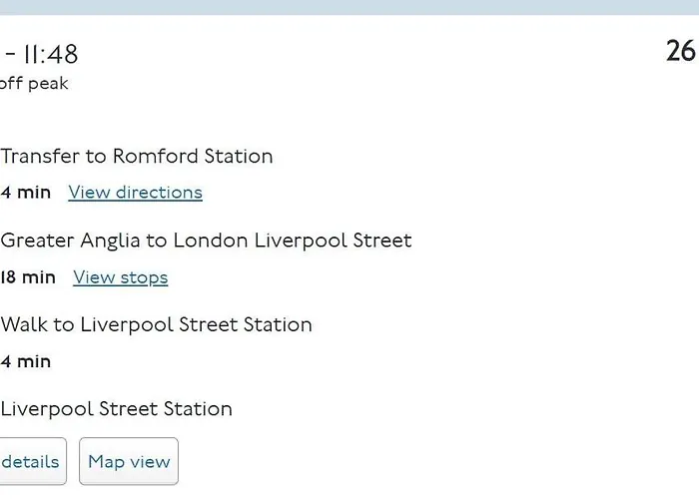Click the word Walk in walking leg
This screenshot has width=699, height=499.
tap(24, 324)
